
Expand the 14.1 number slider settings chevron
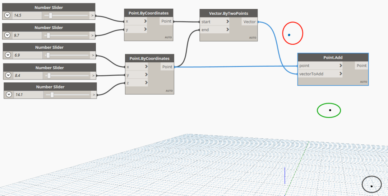(x=9, y=94)
